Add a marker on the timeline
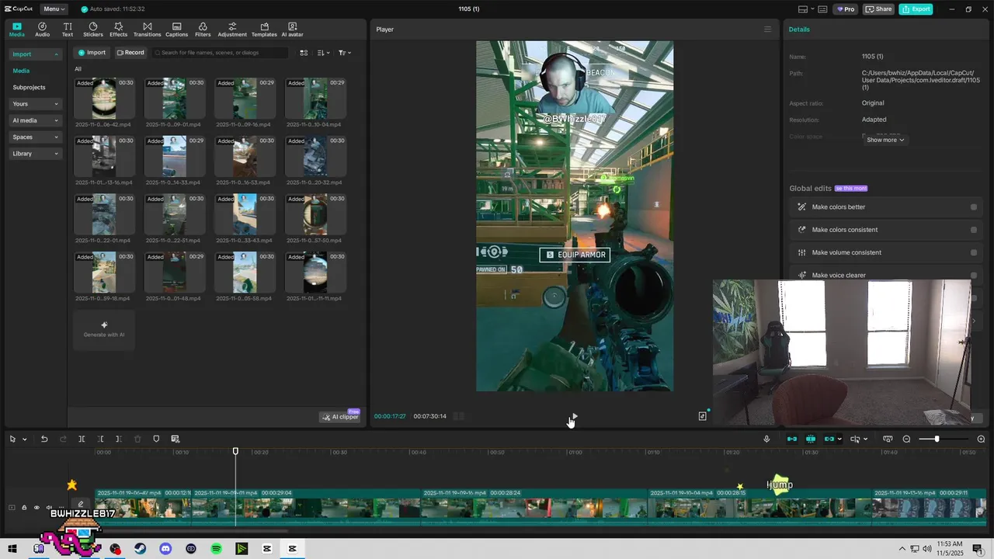This screenshot has width=994, height=559. tap(156, 439)
